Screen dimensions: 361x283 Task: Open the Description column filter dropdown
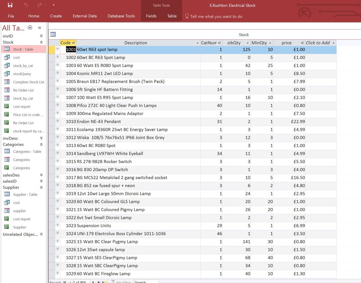[197, 43]
